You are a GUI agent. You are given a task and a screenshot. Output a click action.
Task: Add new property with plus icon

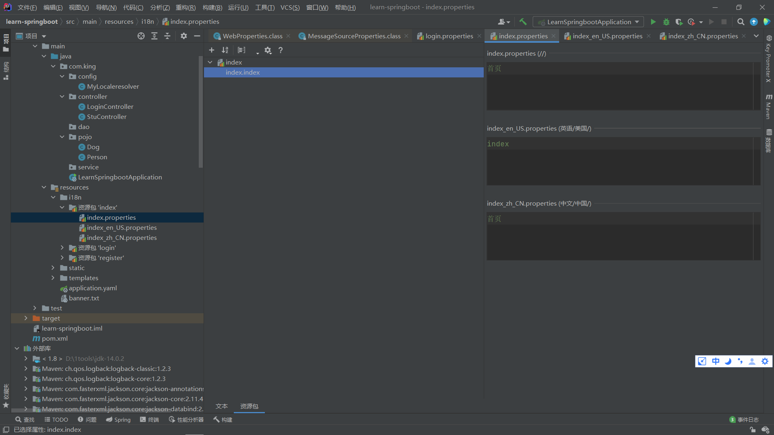point(211,50)
